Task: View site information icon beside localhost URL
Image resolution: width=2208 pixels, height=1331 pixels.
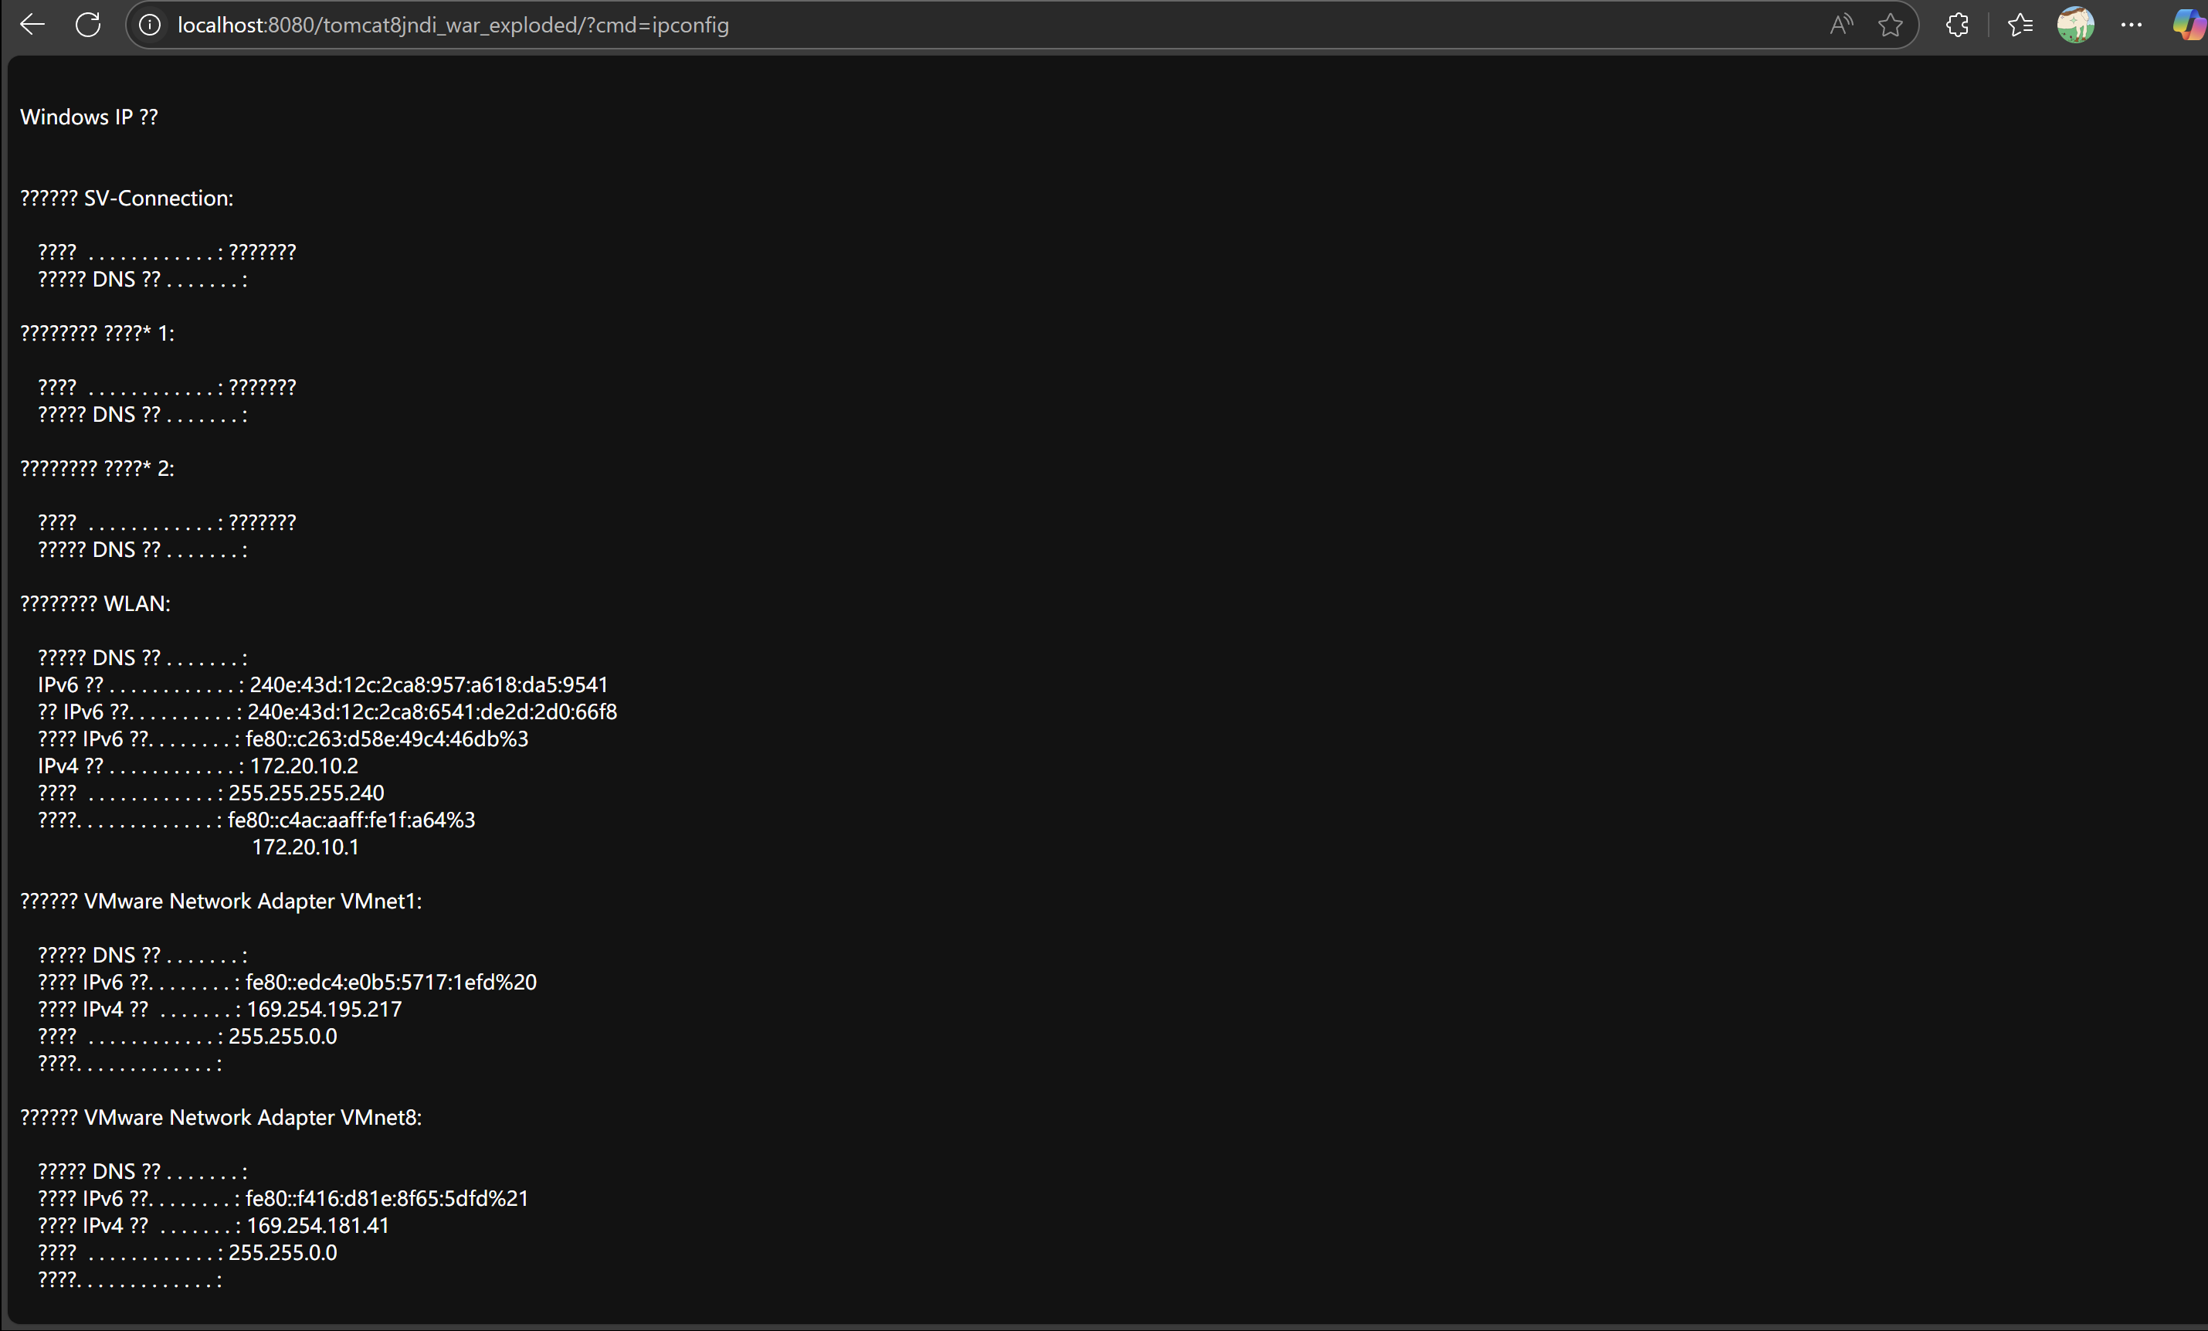Action: [x=150, y=25]
